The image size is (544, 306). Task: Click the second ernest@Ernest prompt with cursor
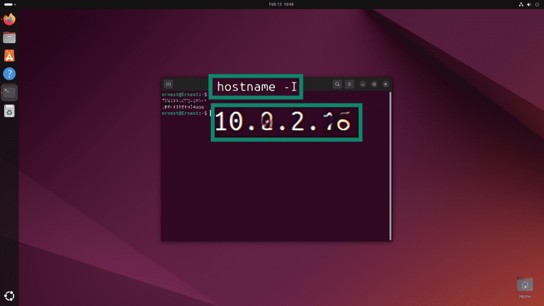click(186, 113)
